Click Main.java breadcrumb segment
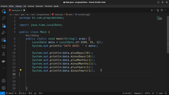This screenshot has width=169, height=95. pos(58,15)
